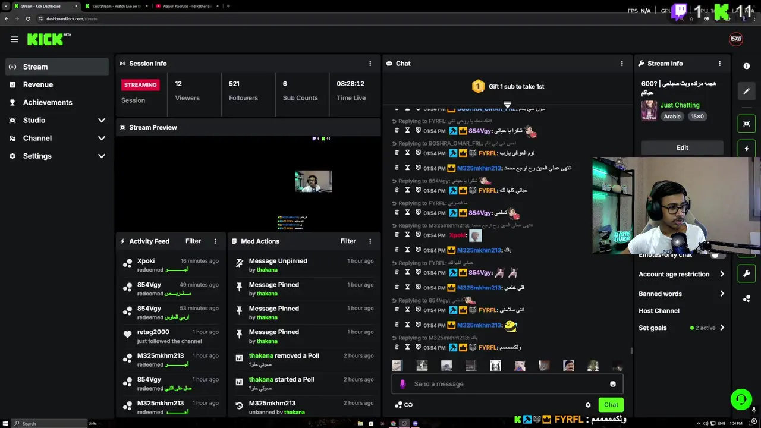Click the 15×0 stream tag
The image size is (761, 428).
click(697, 117)
